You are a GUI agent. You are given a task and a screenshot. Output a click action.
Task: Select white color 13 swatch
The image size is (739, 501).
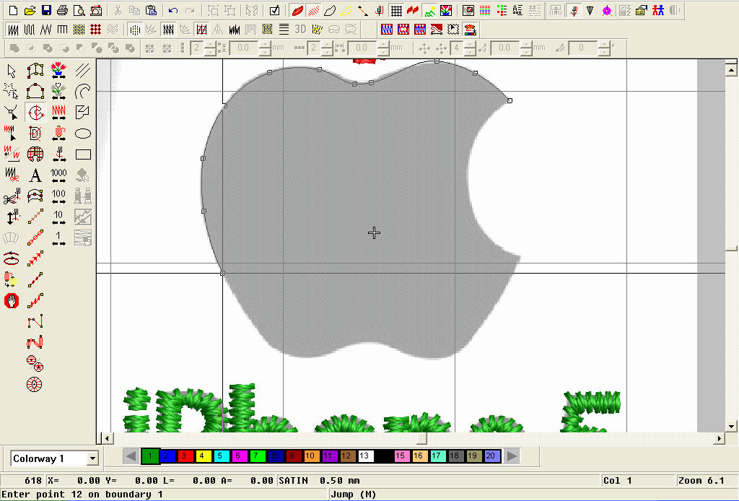364,456
